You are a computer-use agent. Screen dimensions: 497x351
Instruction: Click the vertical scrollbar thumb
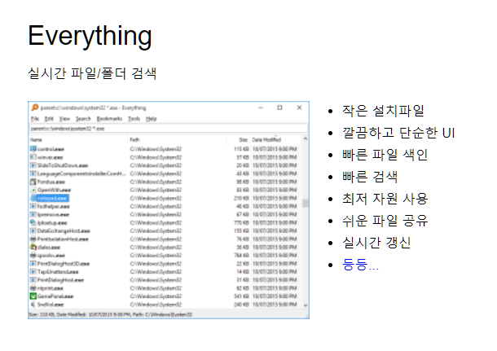pyautogui.click(x=306, y=203)
